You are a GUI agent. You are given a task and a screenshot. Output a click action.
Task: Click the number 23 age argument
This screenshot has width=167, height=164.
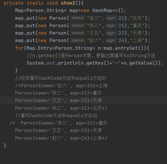pyautogui.click(x=121, y=33)
